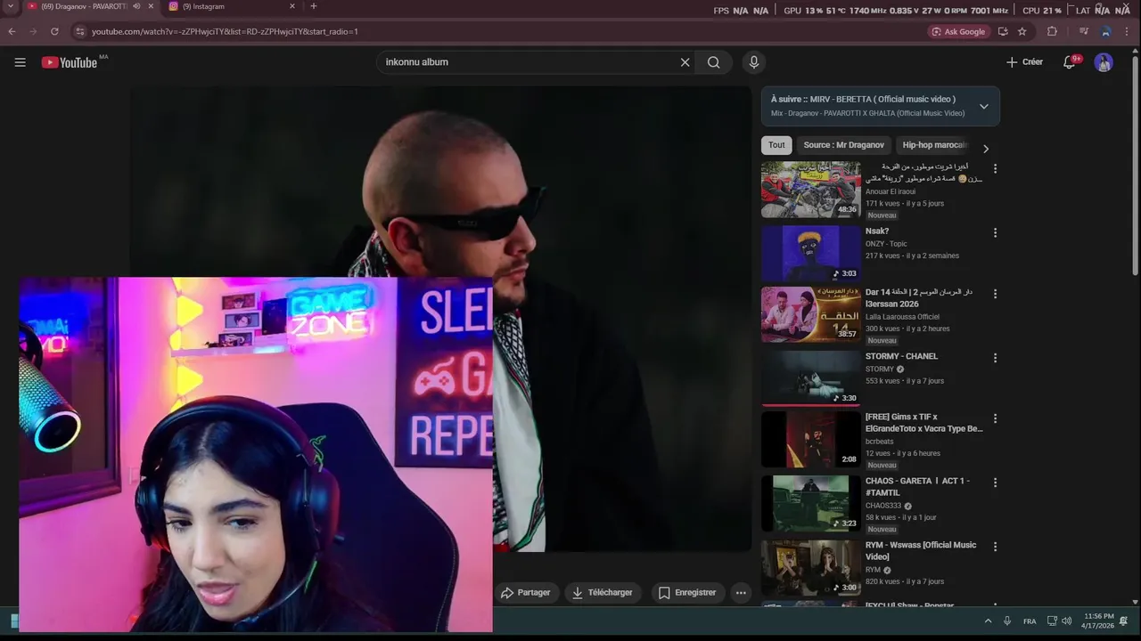Click the Anouar El iraoui channel name
The height and width of the screenshot is (641, 1141).
pos(891,191)
